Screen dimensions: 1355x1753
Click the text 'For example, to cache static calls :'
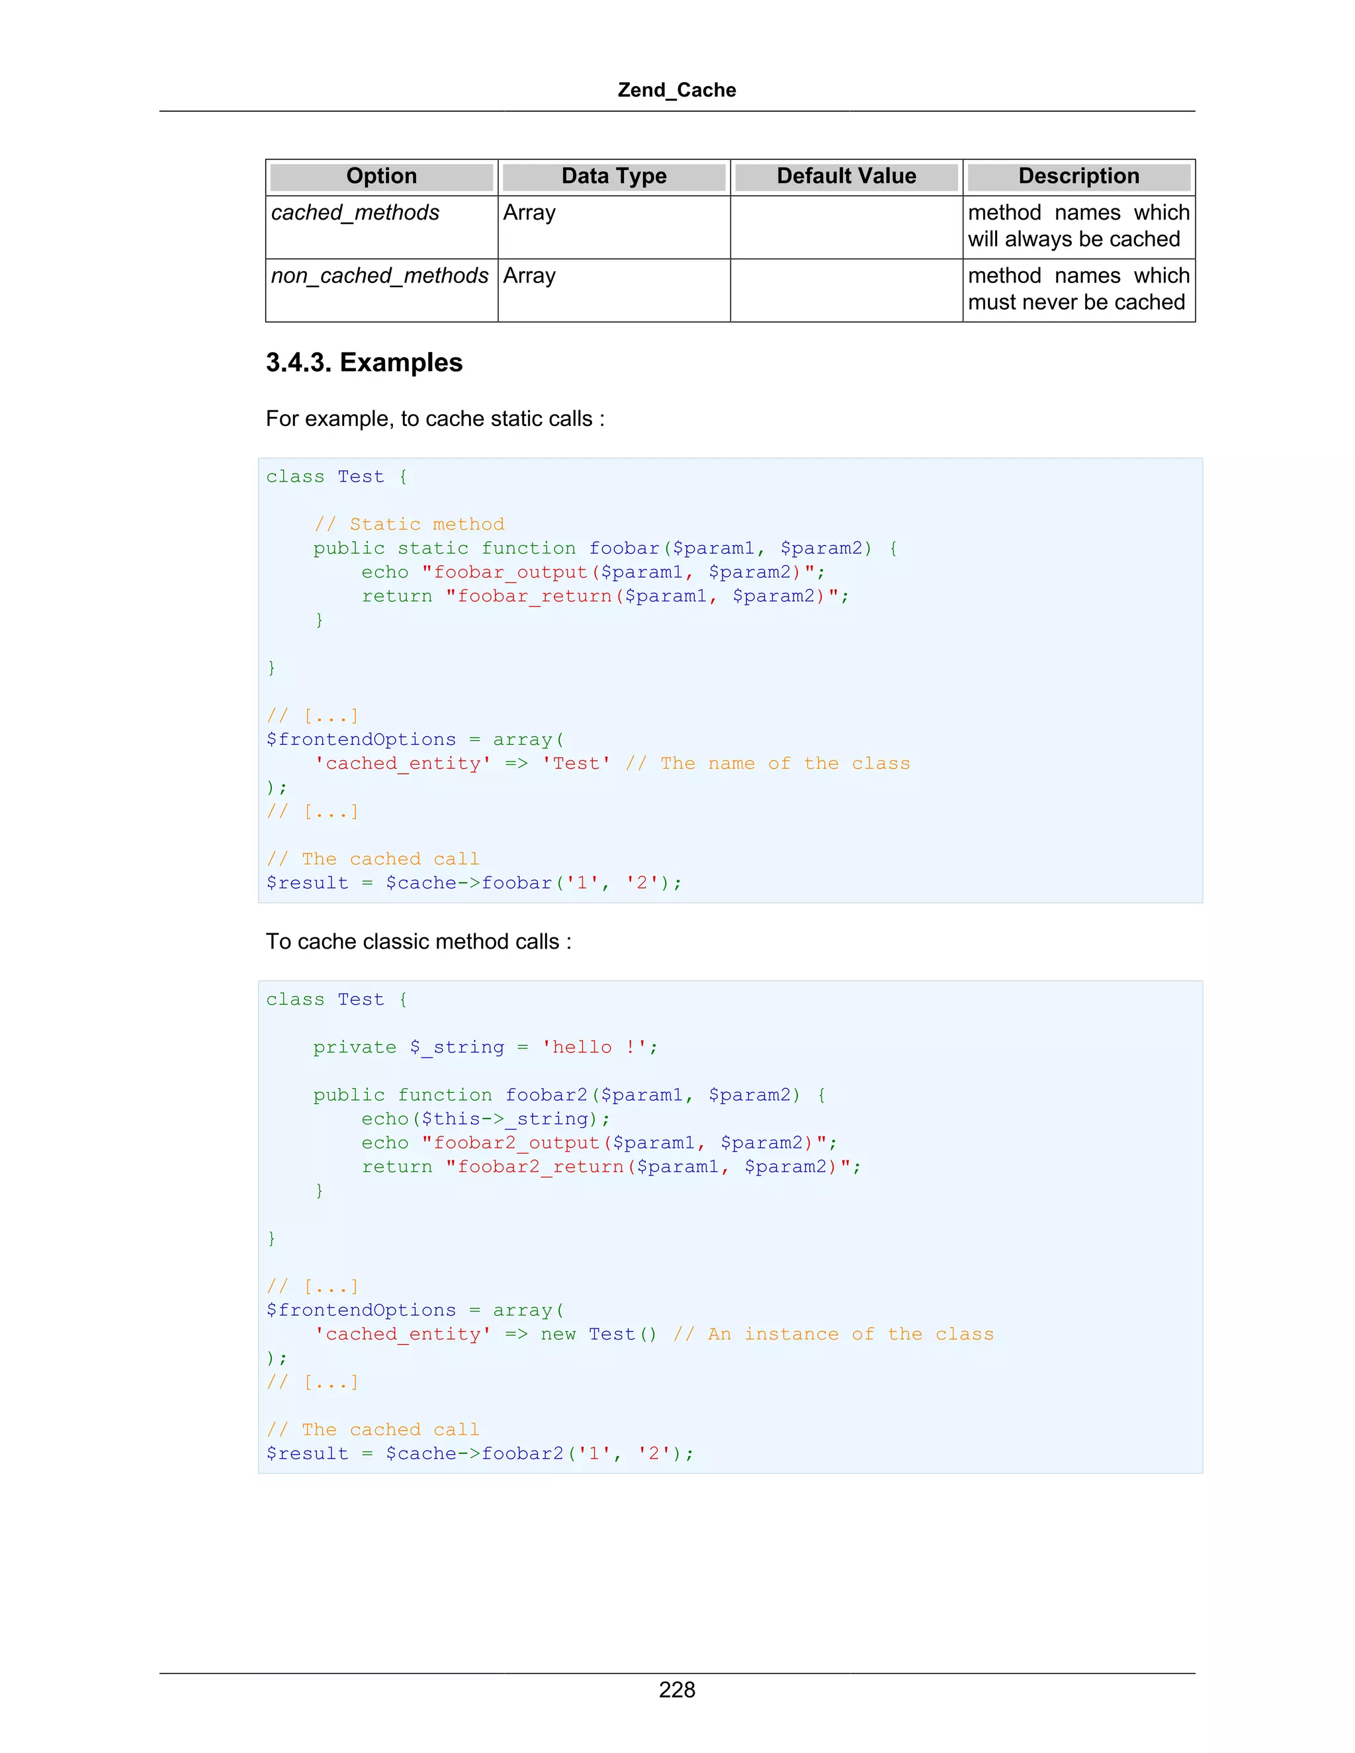(435, 419)
